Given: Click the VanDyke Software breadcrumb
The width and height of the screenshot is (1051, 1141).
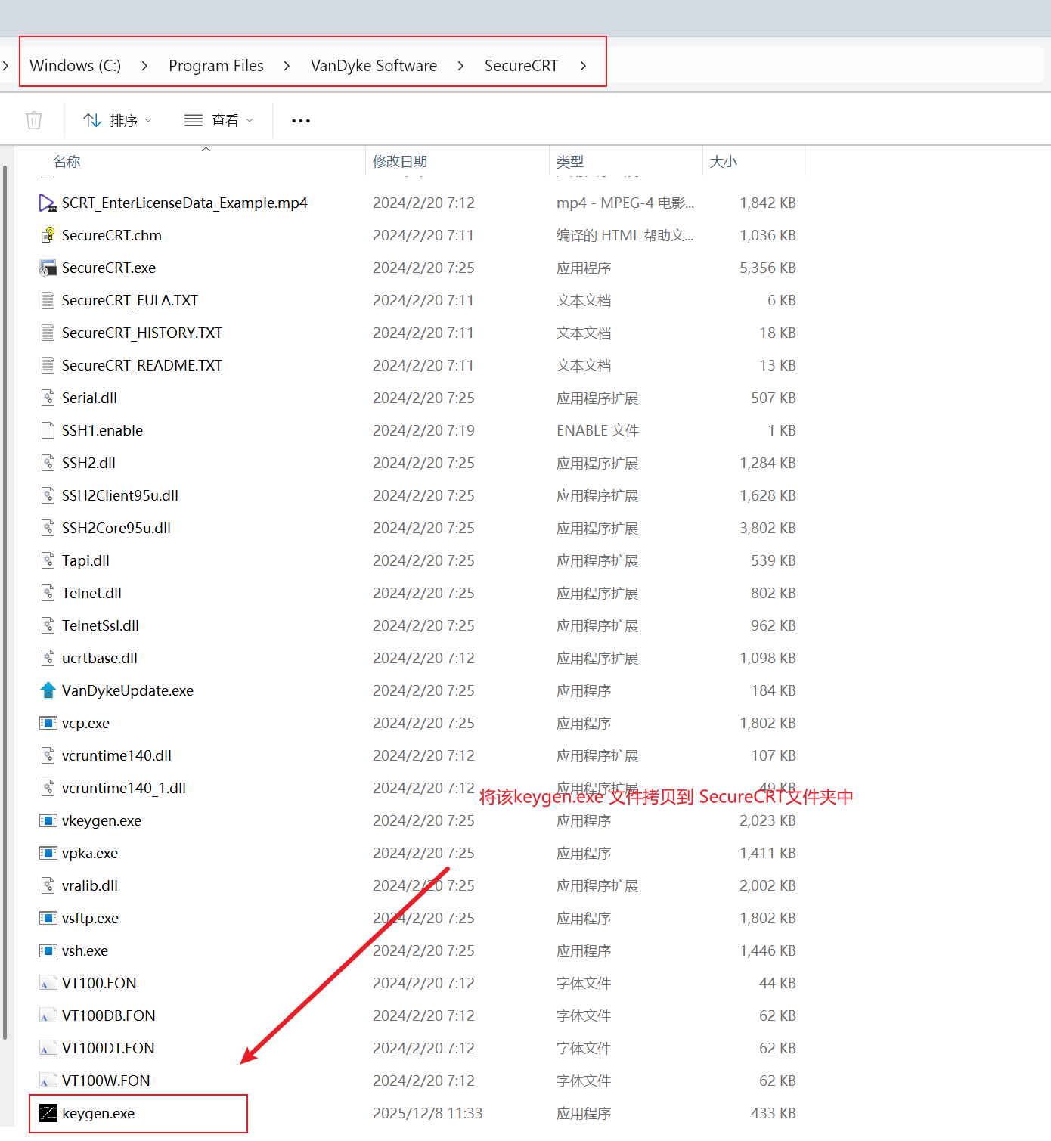Looking at the screenshot, I should 374,66.
